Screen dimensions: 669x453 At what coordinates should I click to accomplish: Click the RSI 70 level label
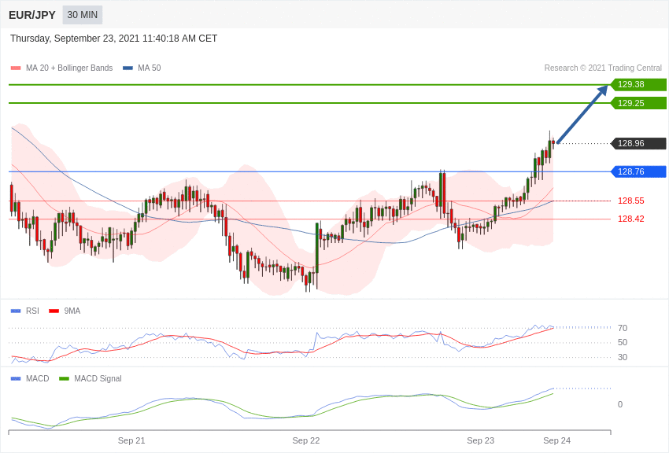623,328
